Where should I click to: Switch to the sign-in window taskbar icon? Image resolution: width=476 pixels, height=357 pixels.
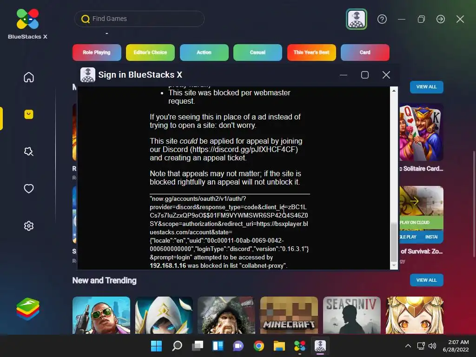point(320,346)
